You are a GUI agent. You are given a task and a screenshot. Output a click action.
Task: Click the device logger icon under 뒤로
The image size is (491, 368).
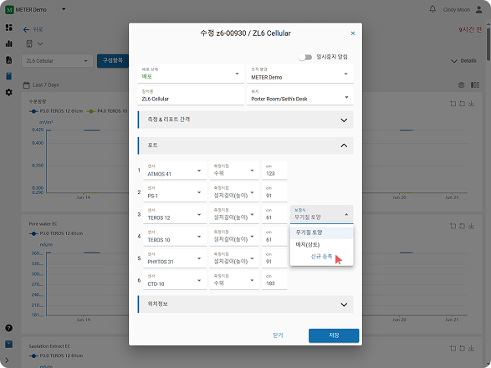[29, 43]
